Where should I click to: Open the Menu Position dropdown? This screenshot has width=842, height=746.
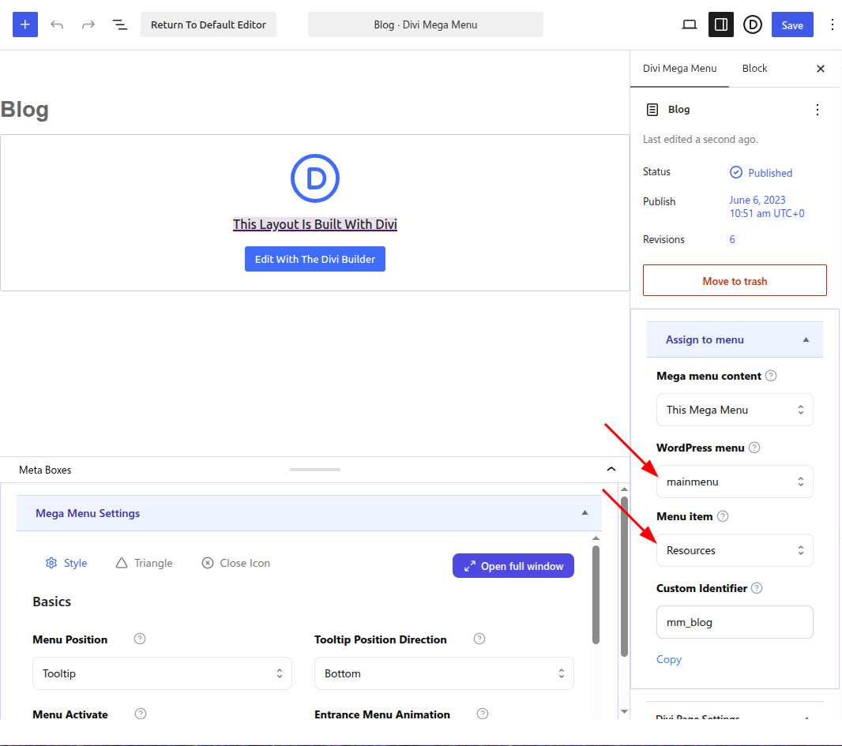coord(162,673)
